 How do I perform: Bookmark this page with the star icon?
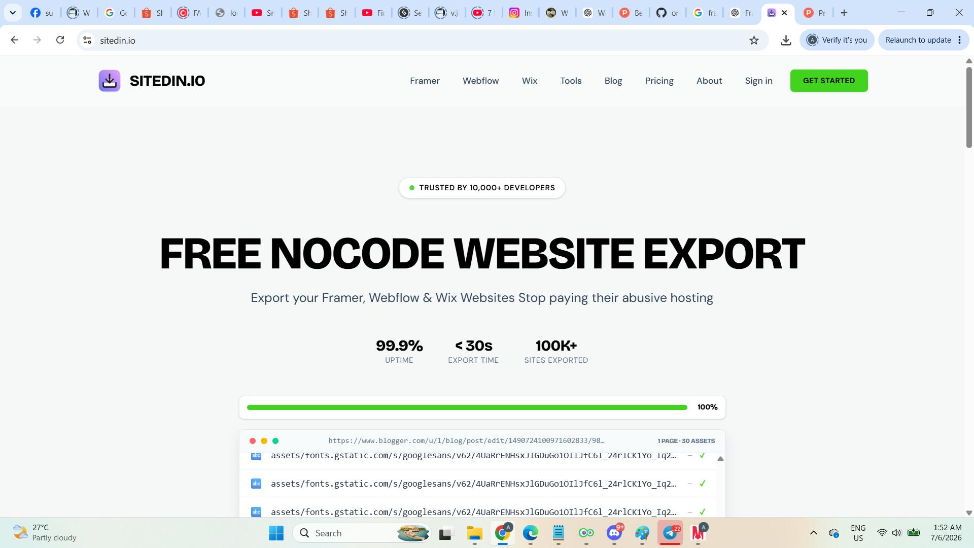pyautogui.click(x=754, y=40)
